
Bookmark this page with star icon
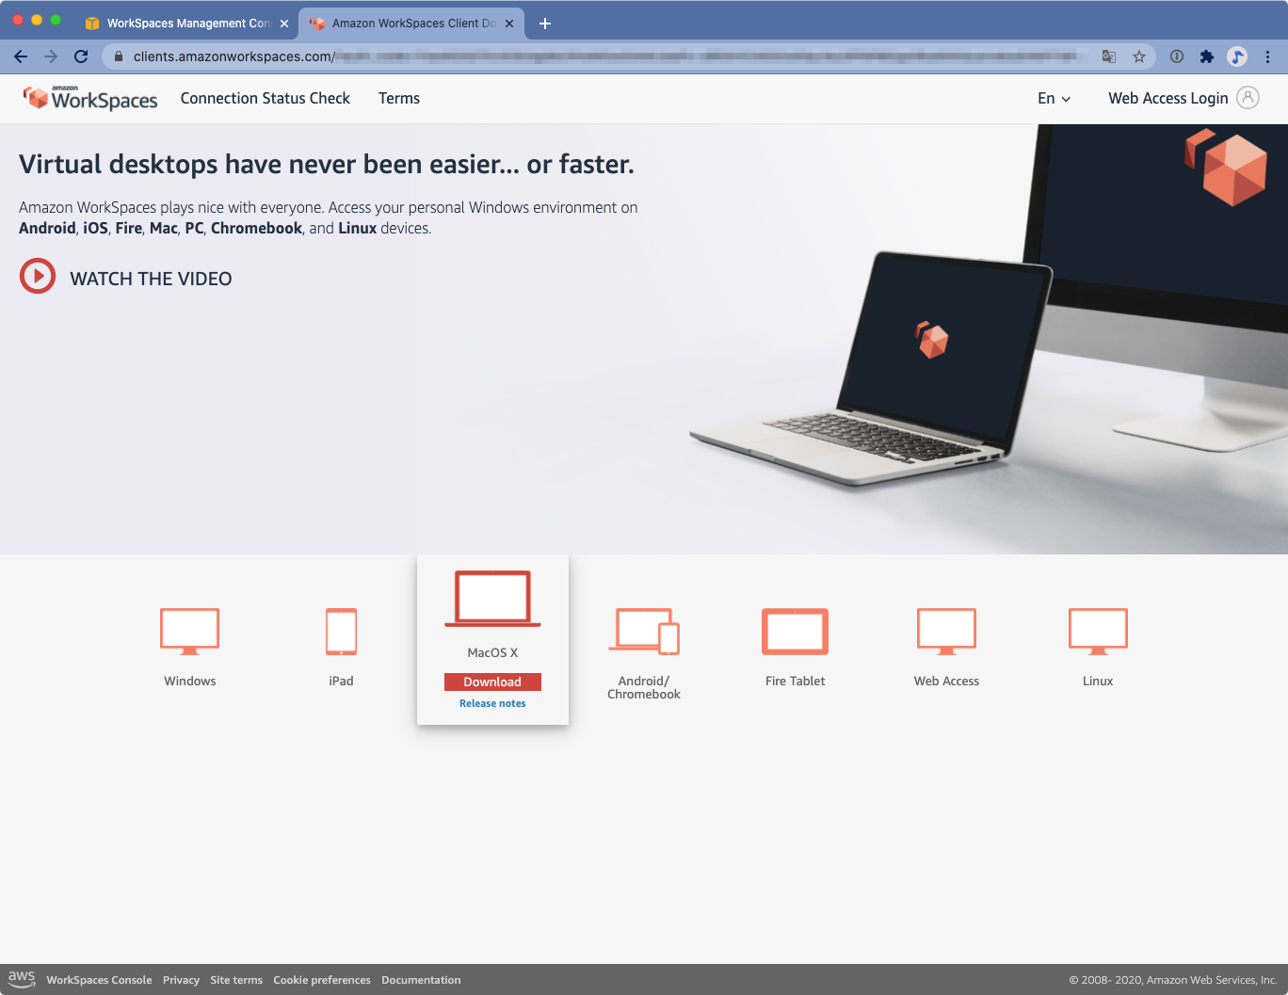(x=1139, y=56)
